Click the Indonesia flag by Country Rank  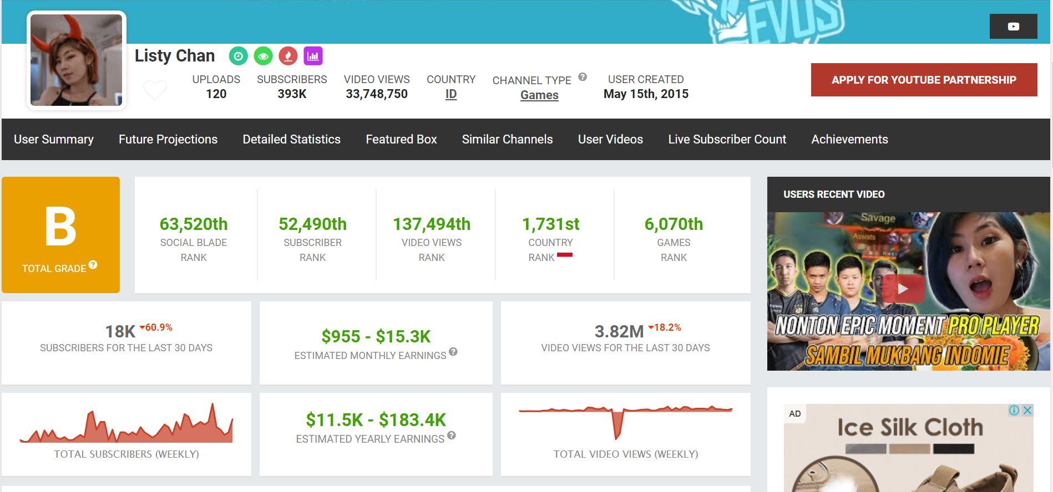565,255
